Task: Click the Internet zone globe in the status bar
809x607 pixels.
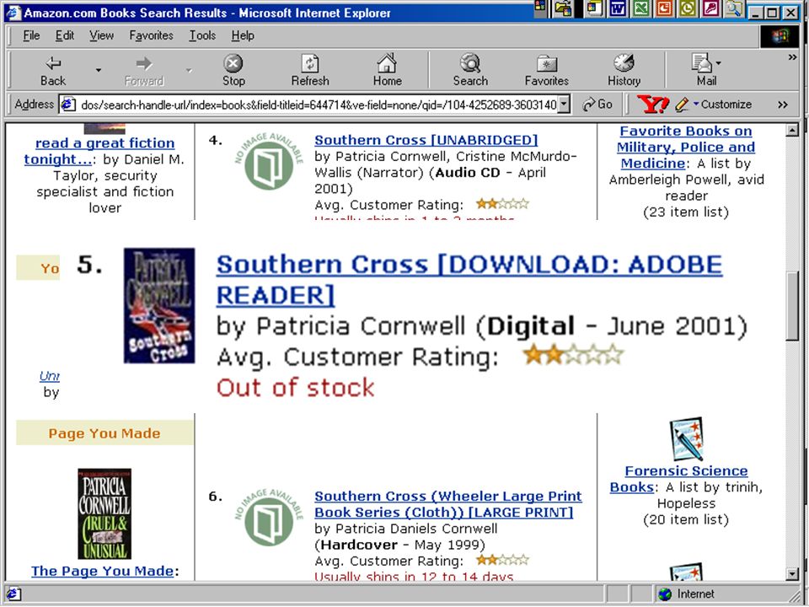Action: (x=665, y=594)
